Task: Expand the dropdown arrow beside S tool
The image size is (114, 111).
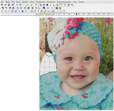Action: 28,11
